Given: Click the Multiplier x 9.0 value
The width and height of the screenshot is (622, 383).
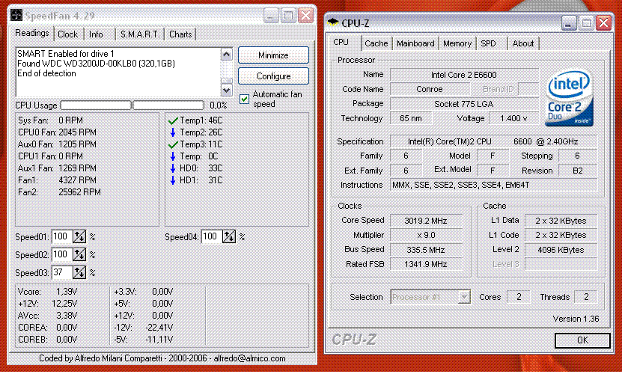Looking at the screenshot, I should [426, 235].
